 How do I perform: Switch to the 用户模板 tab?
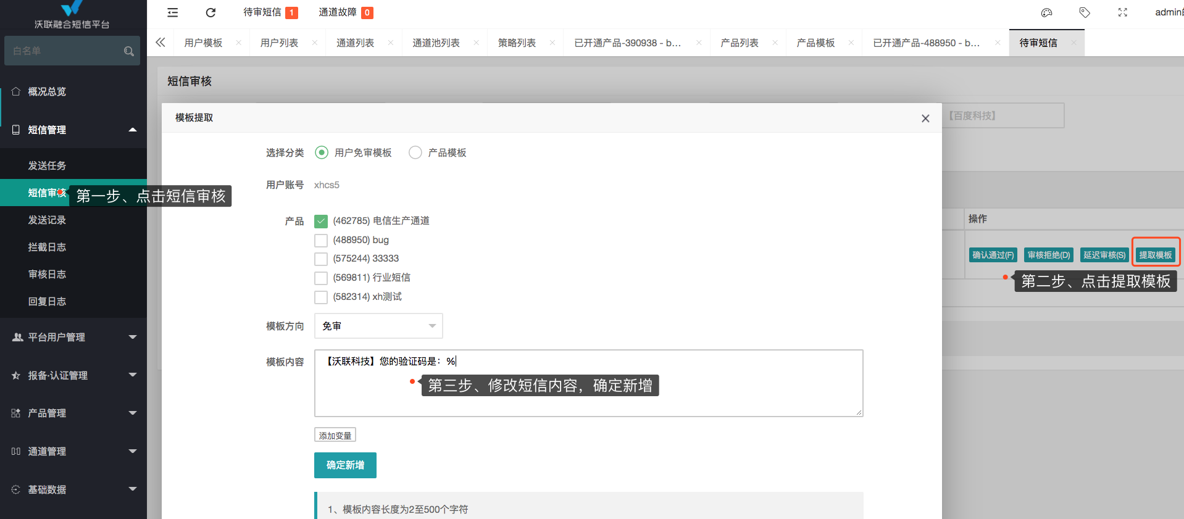(x=203, y=43)
